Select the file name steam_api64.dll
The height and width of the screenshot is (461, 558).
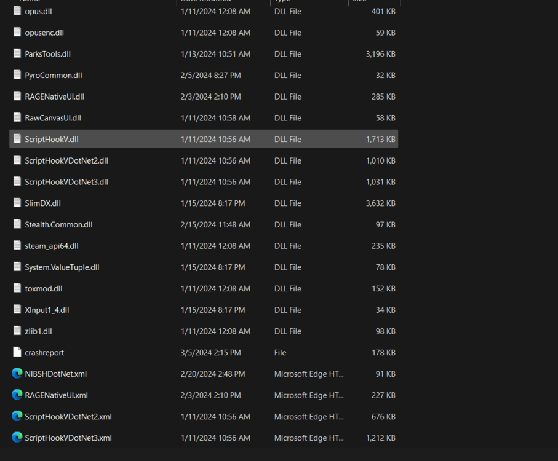[52, 246]
